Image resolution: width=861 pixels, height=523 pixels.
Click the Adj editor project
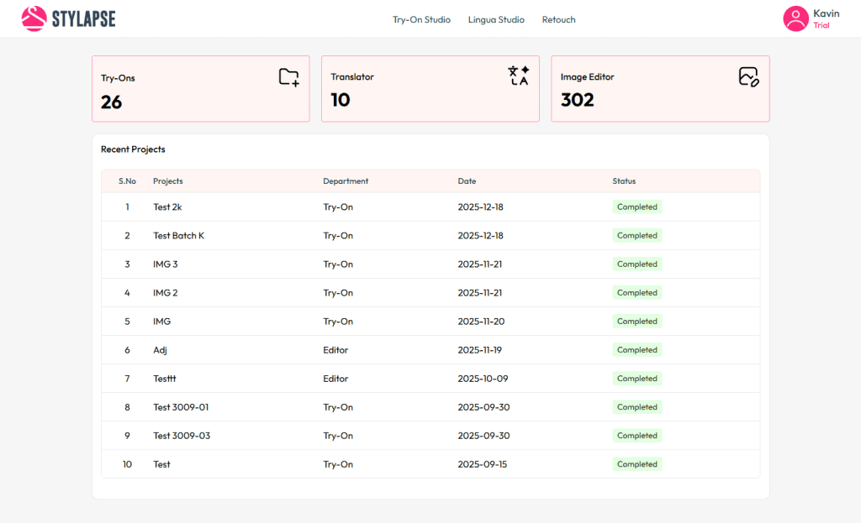160,350
